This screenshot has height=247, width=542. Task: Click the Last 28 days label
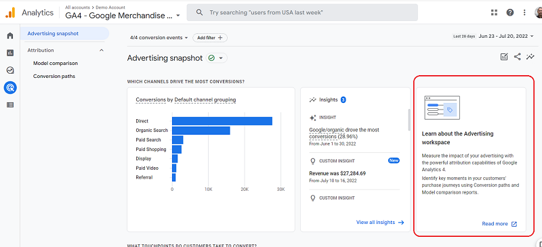tap(464, 37)
